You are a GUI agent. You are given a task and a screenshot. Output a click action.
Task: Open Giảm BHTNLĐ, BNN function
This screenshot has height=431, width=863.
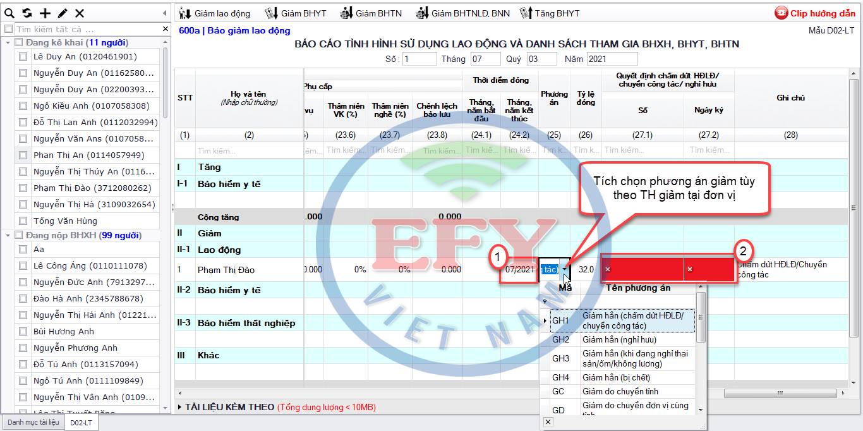pyautogui.click(x=462, y=13)
